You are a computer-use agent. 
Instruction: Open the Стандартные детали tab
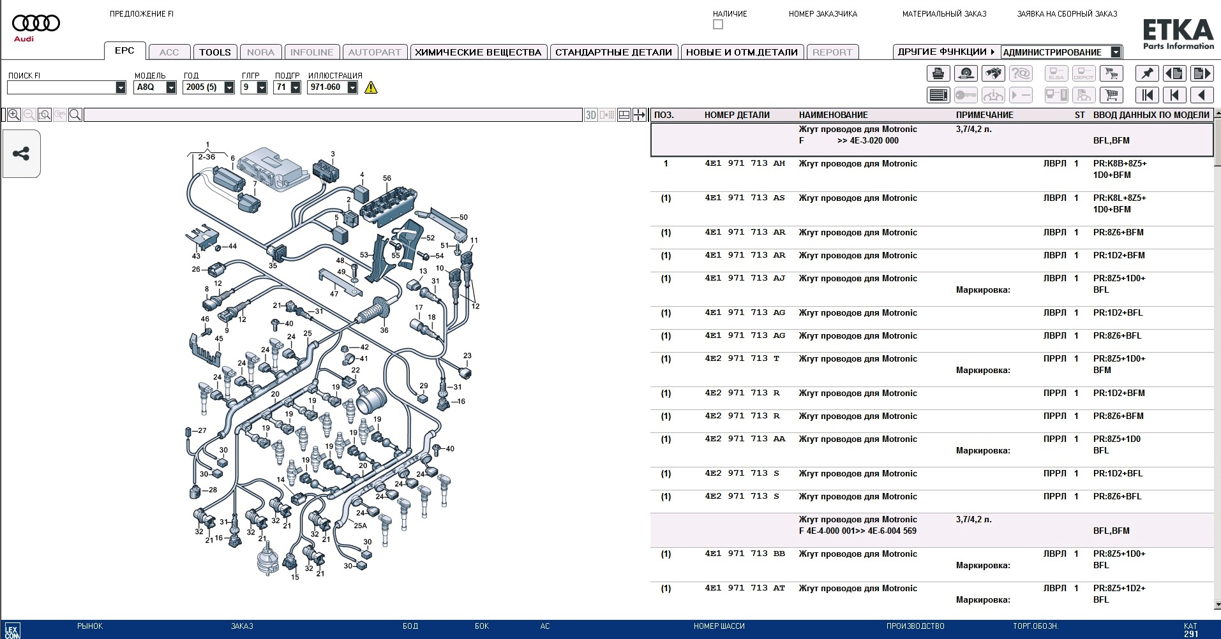613,52
